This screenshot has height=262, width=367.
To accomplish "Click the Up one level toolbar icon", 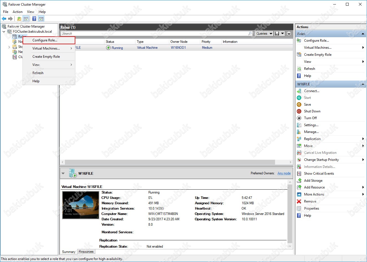I will 19,19.
